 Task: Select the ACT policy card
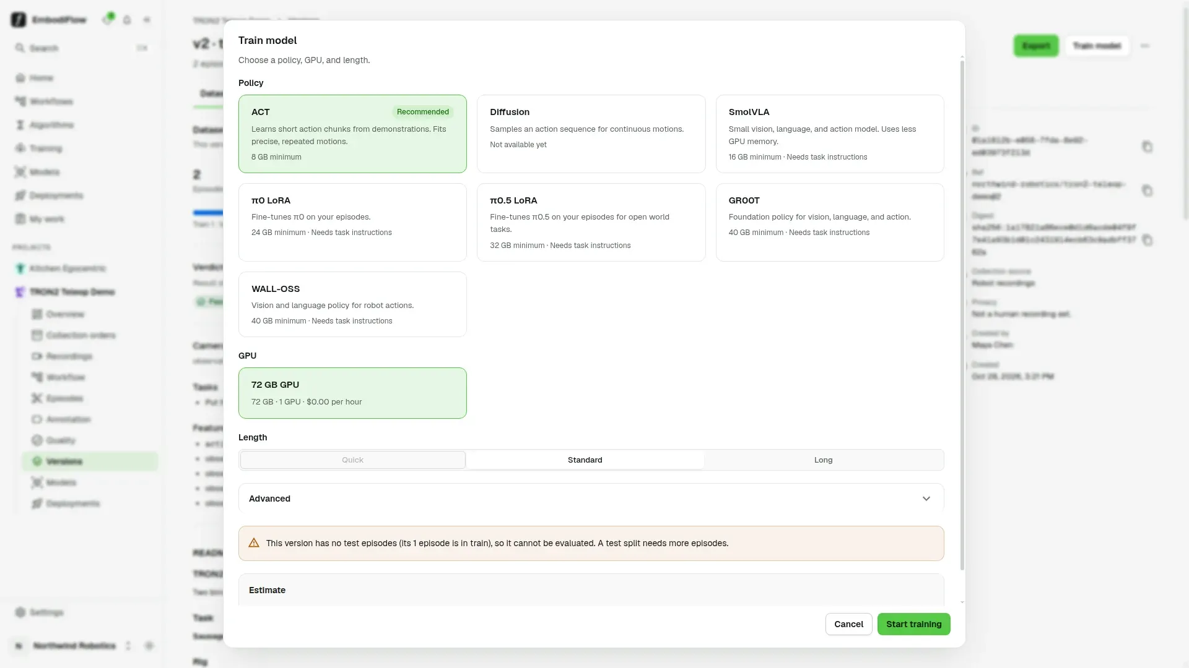(352, 134)
